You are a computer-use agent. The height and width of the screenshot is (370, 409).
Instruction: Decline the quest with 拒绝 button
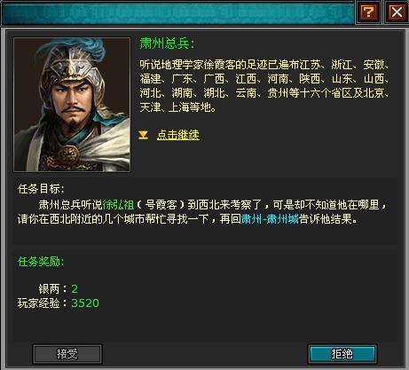[x=342, y=353]
